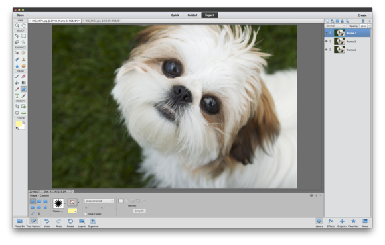
Task: Select the Gradient tool
Action: 24,83
